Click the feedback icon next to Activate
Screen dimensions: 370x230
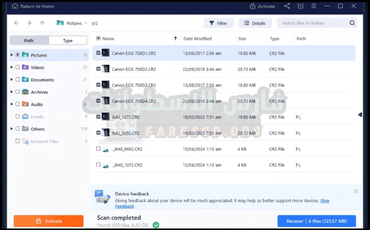click(300, 7)
